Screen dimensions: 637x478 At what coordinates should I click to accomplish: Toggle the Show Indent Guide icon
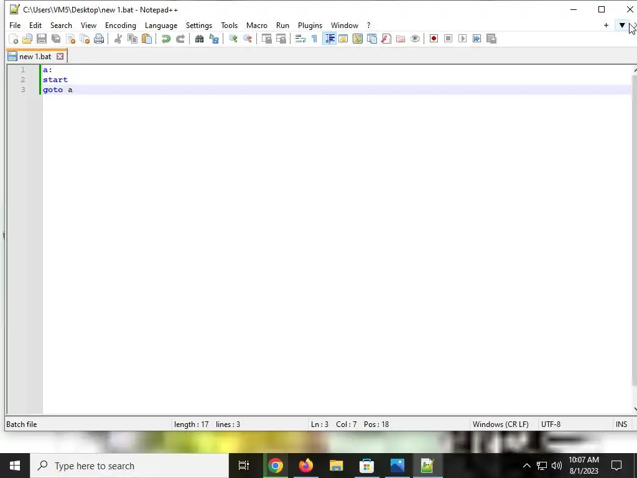(330, 39)
